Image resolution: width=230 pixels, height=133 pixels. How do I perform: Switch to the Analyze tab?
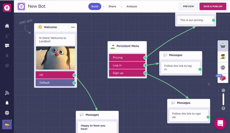[x=132, y=6]
